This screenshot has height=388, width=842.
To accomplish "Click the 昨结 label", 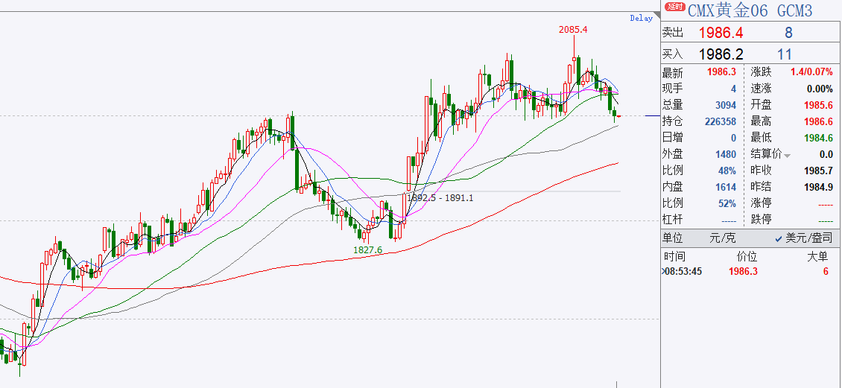I will tap(761, 187).
